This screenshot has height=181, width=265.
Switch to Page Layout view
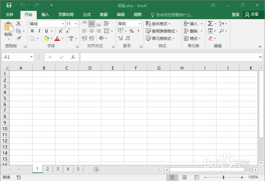(185, 177)
